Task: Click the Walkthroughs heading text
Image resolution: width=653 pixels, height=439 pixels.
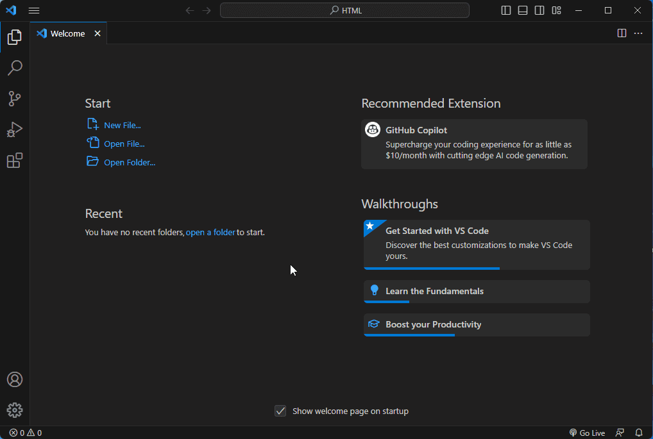Action: [400, 204]
